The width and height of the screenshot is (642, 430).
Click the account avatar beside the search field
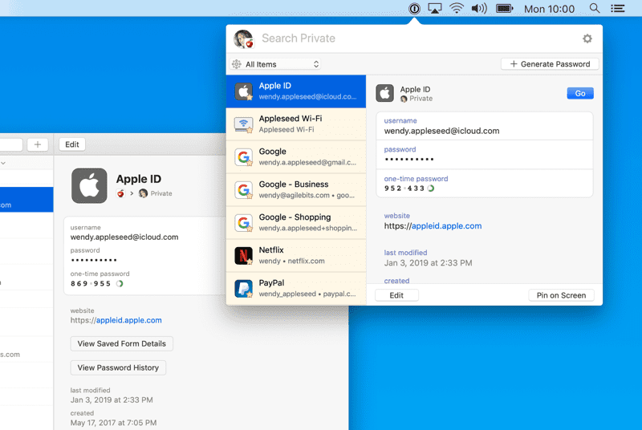click(x=243, y=39)
